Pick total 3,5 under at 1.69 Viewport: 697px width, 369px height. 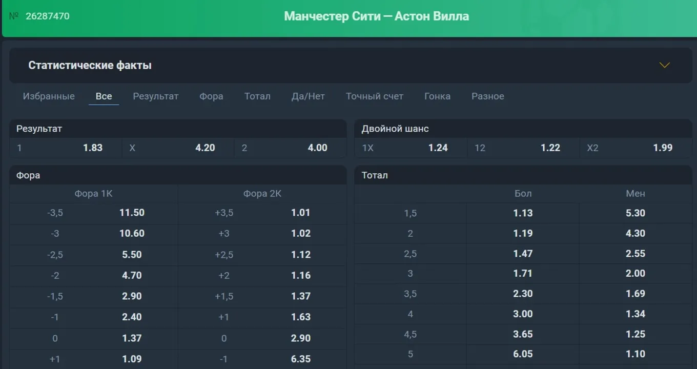(x=635, y=294)
